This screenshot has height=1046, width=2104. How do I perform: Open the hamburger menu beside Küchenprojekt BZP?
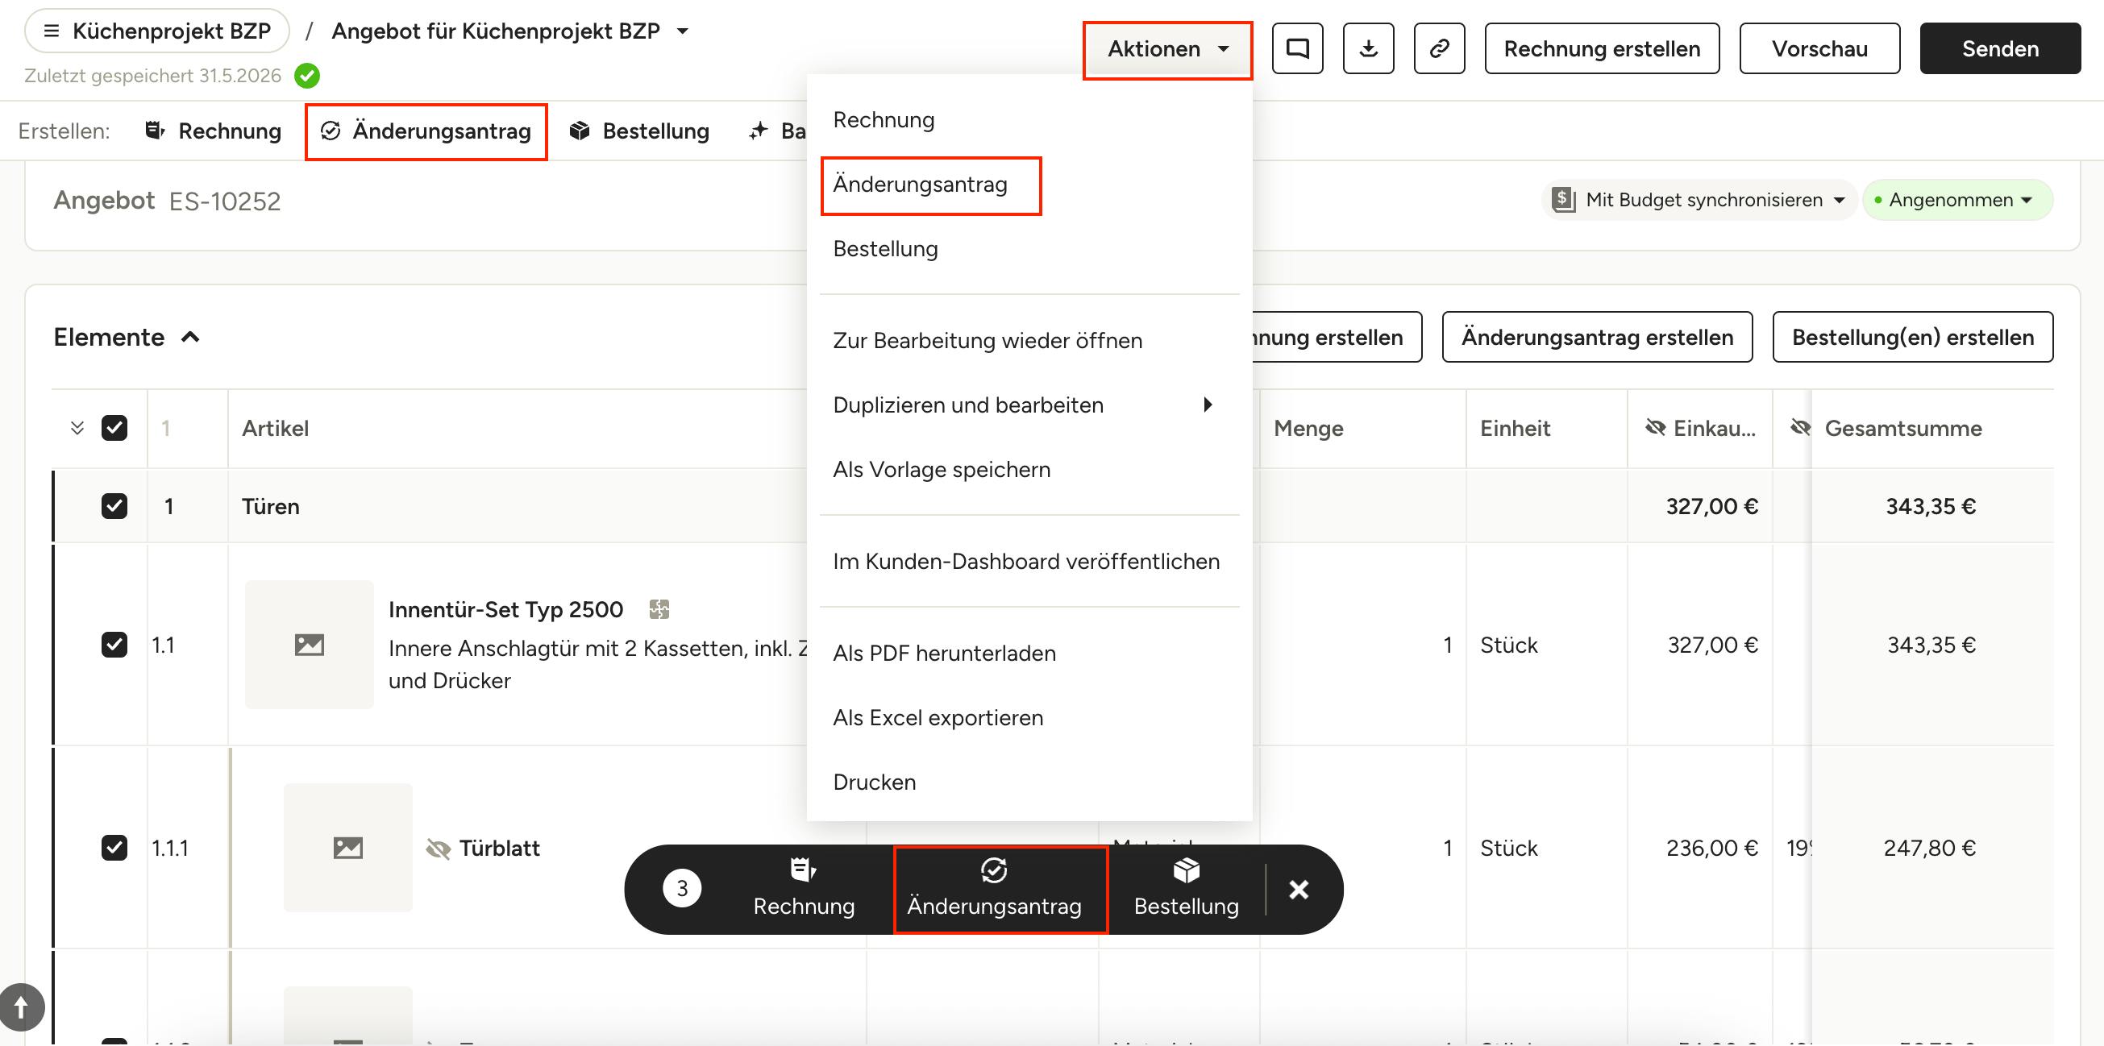click(x=51, y=31)
